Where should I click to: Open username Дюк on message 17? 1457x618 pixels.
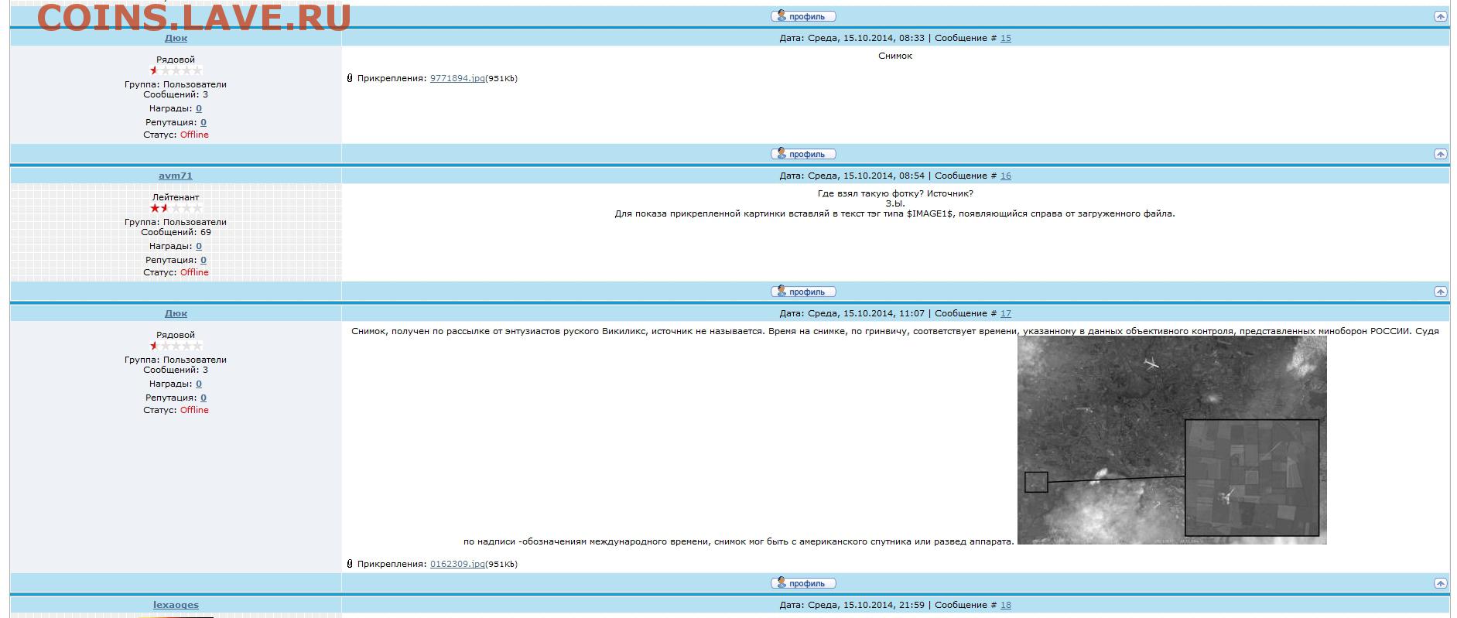176,313
